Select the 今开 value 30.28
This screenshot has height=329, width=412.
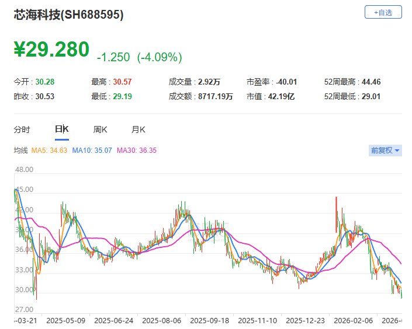[x=44, y=82]
